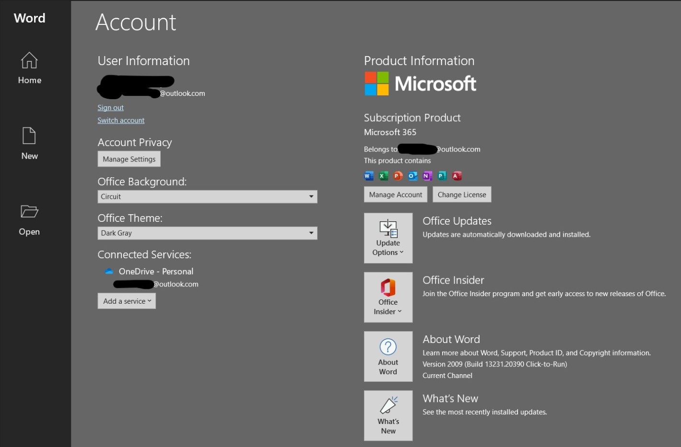This screenshot has height=447, width=681.
Task: Click the Microsoft logo
Action: click(x=420, y=84)
